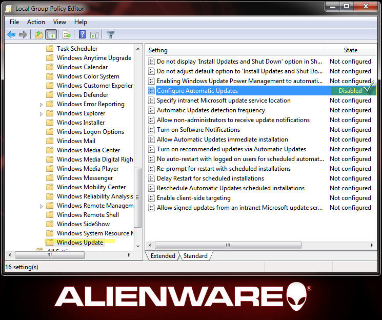Switch to the Extended tab
The width and height of the screenshot is (382, 320).
coord(163,256)
